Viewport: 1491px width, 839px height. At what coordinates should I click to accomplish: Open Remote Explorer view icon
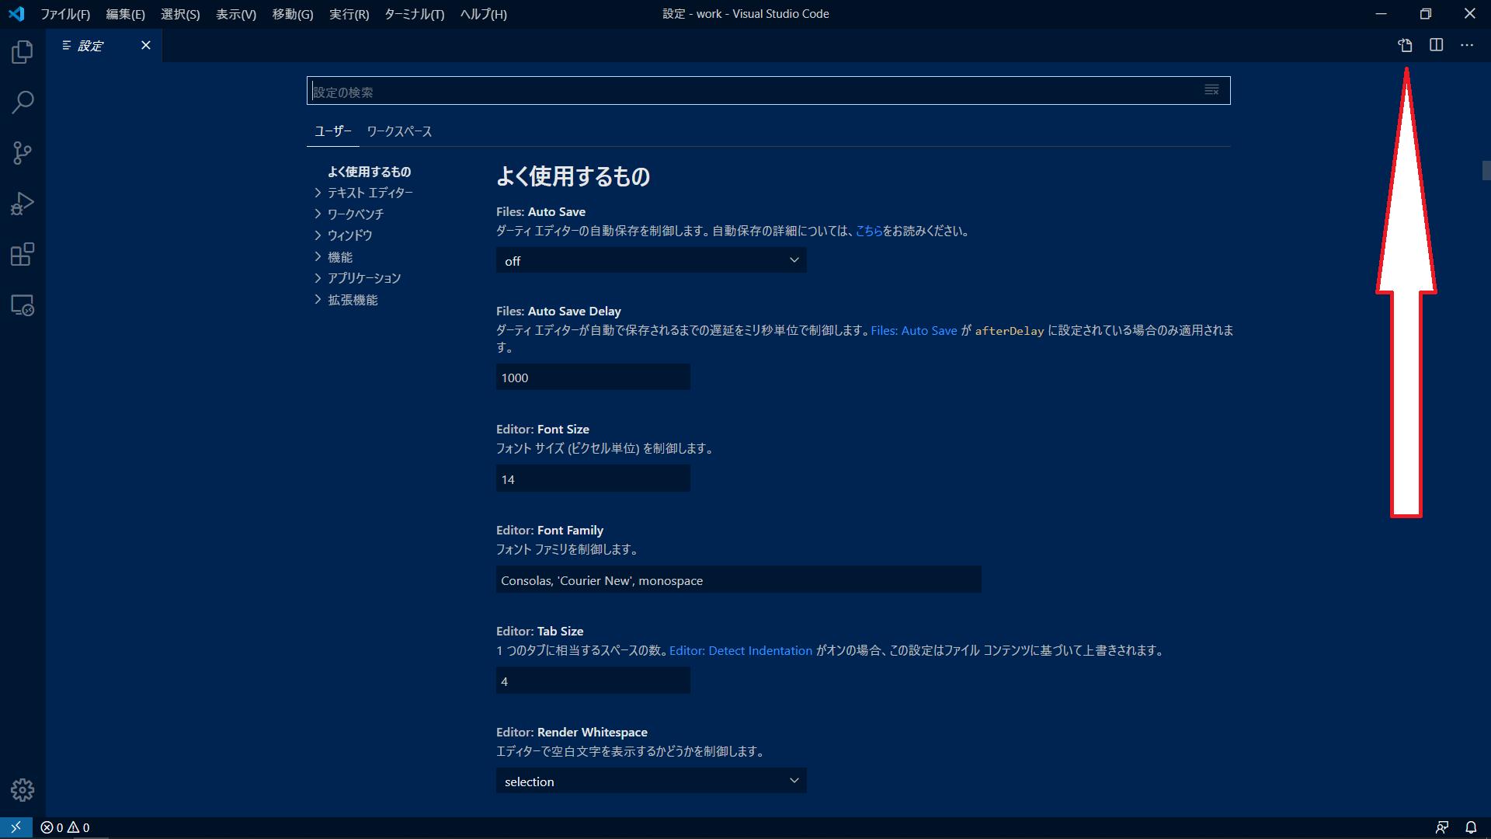23,305
